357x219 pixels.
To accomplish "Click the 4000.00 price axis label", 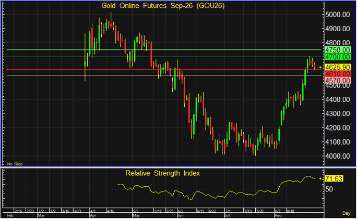I will click(x=337, y=156).
